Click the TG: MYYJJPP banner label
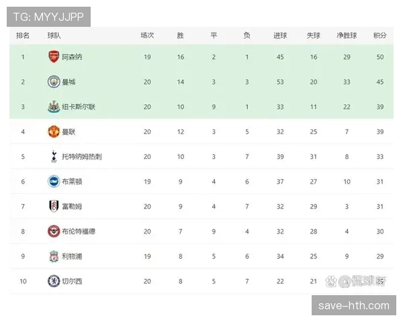 pyautogui.click(x=48, y=17)
